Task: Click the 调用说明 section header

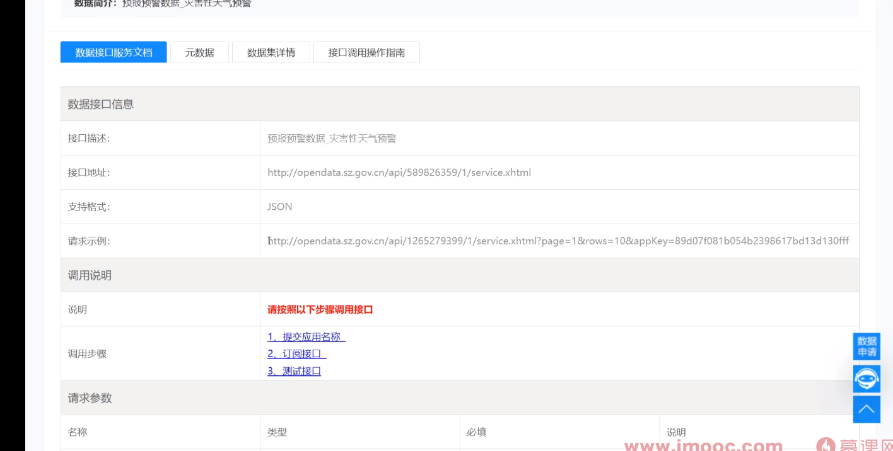Action: point(460,275)
